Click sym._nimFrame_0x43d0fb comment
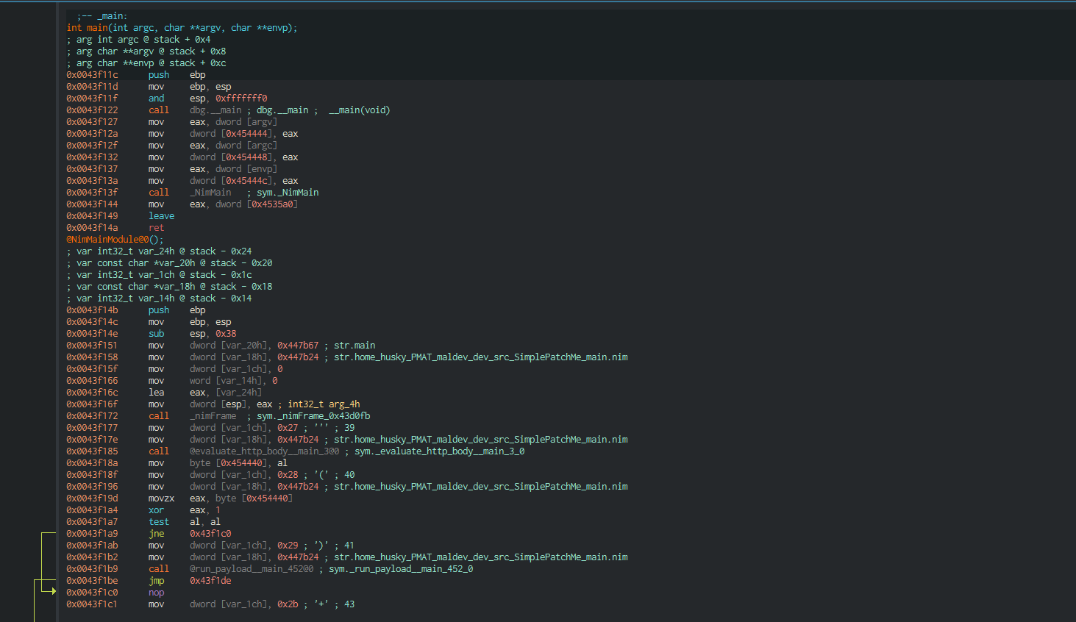This screenshot has width=1076, height=622. [313, 416]
